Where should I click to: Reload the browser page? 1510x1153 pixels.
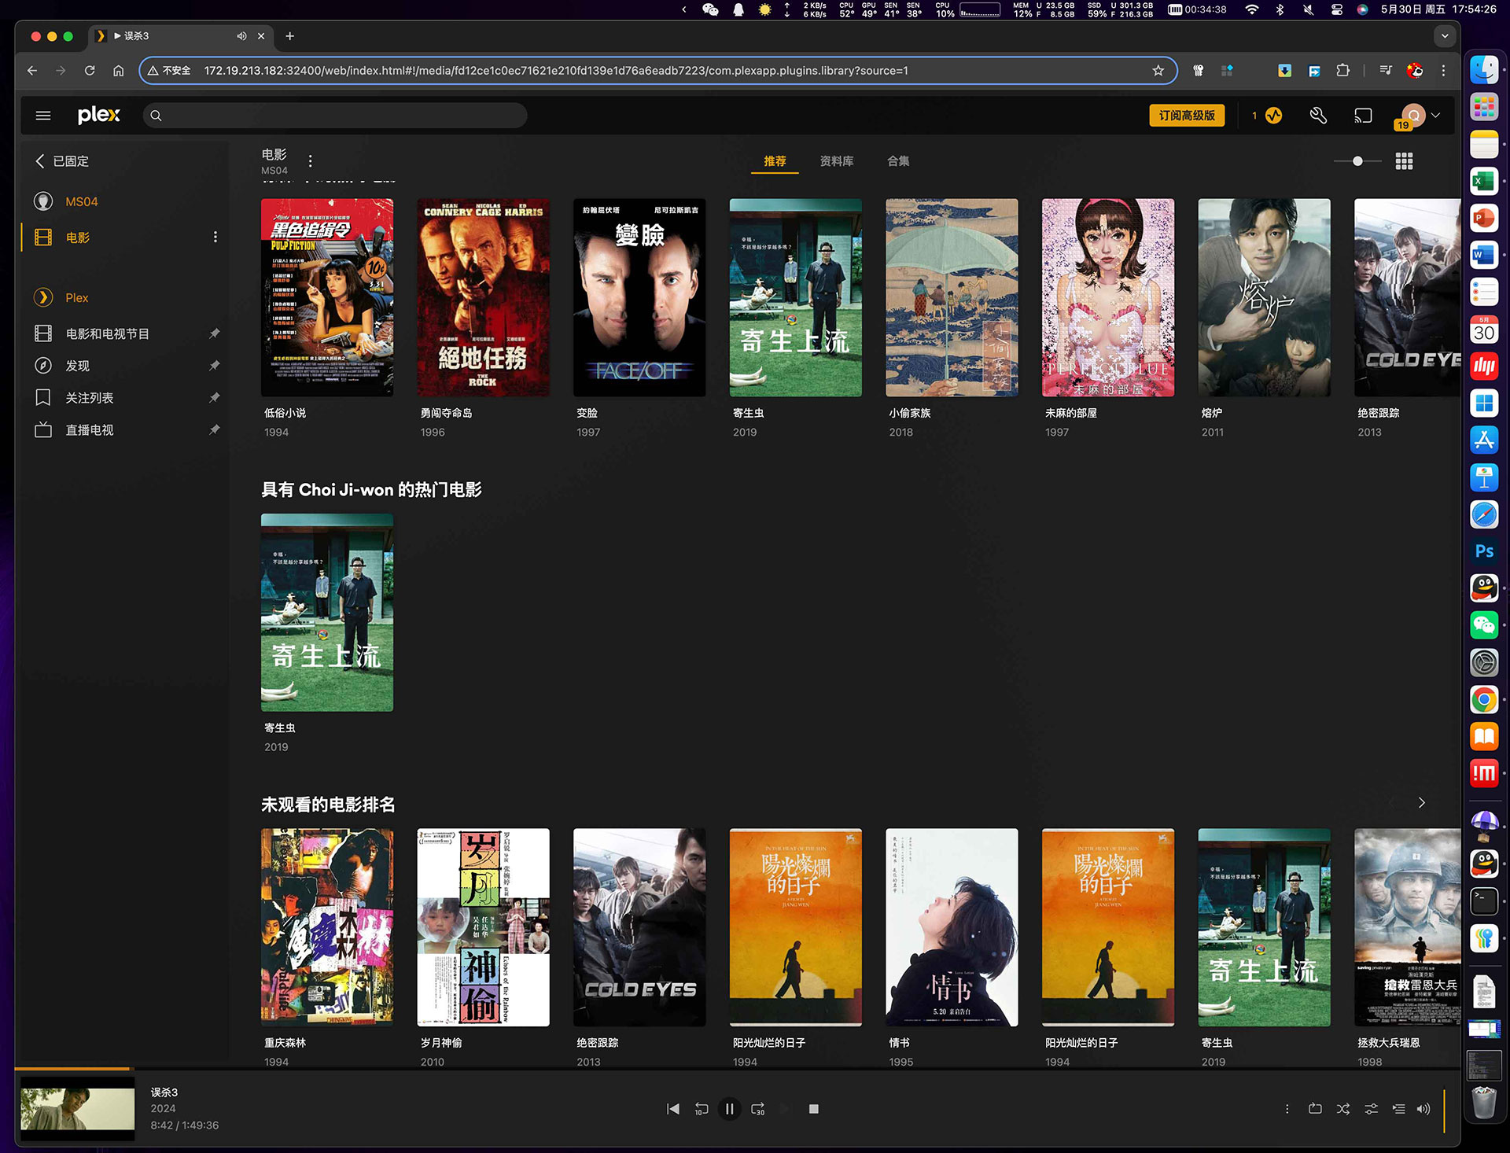[90, 71]
